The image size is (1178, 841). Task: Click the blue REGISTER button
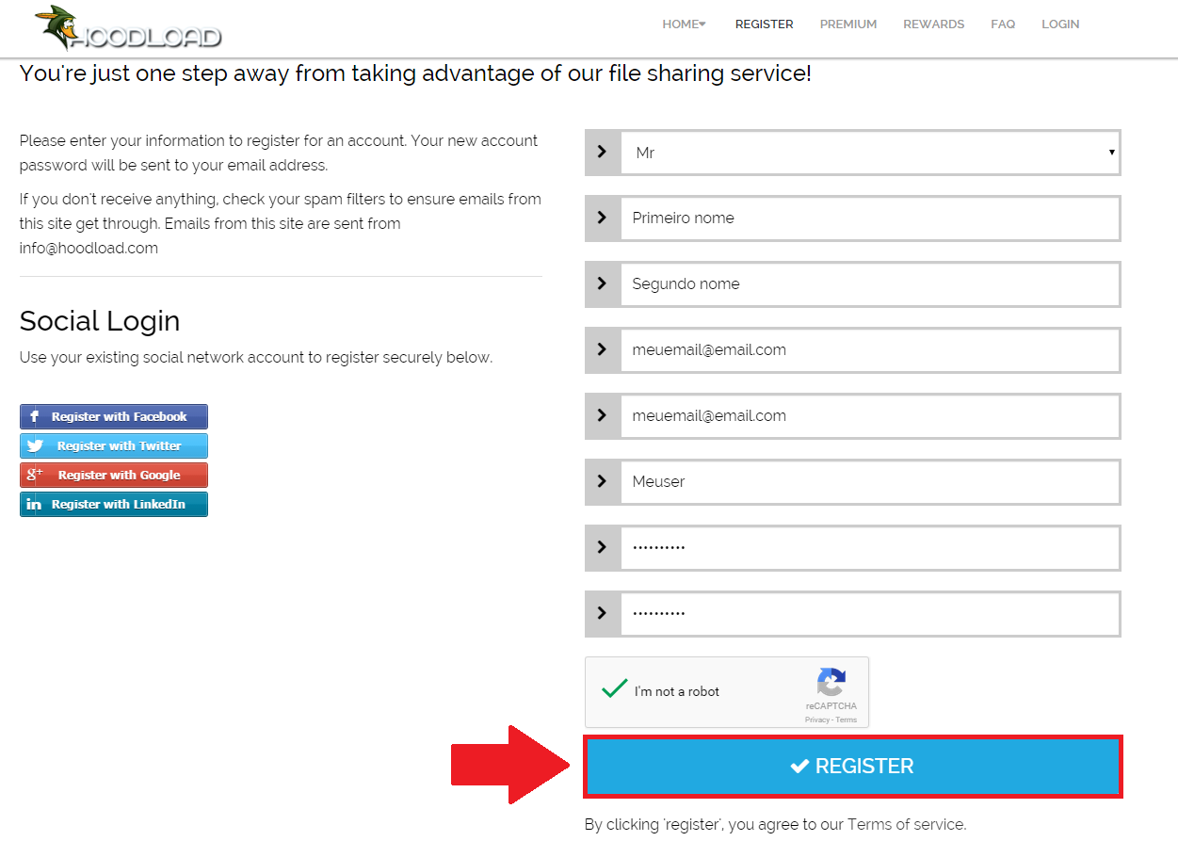(853, 767)
